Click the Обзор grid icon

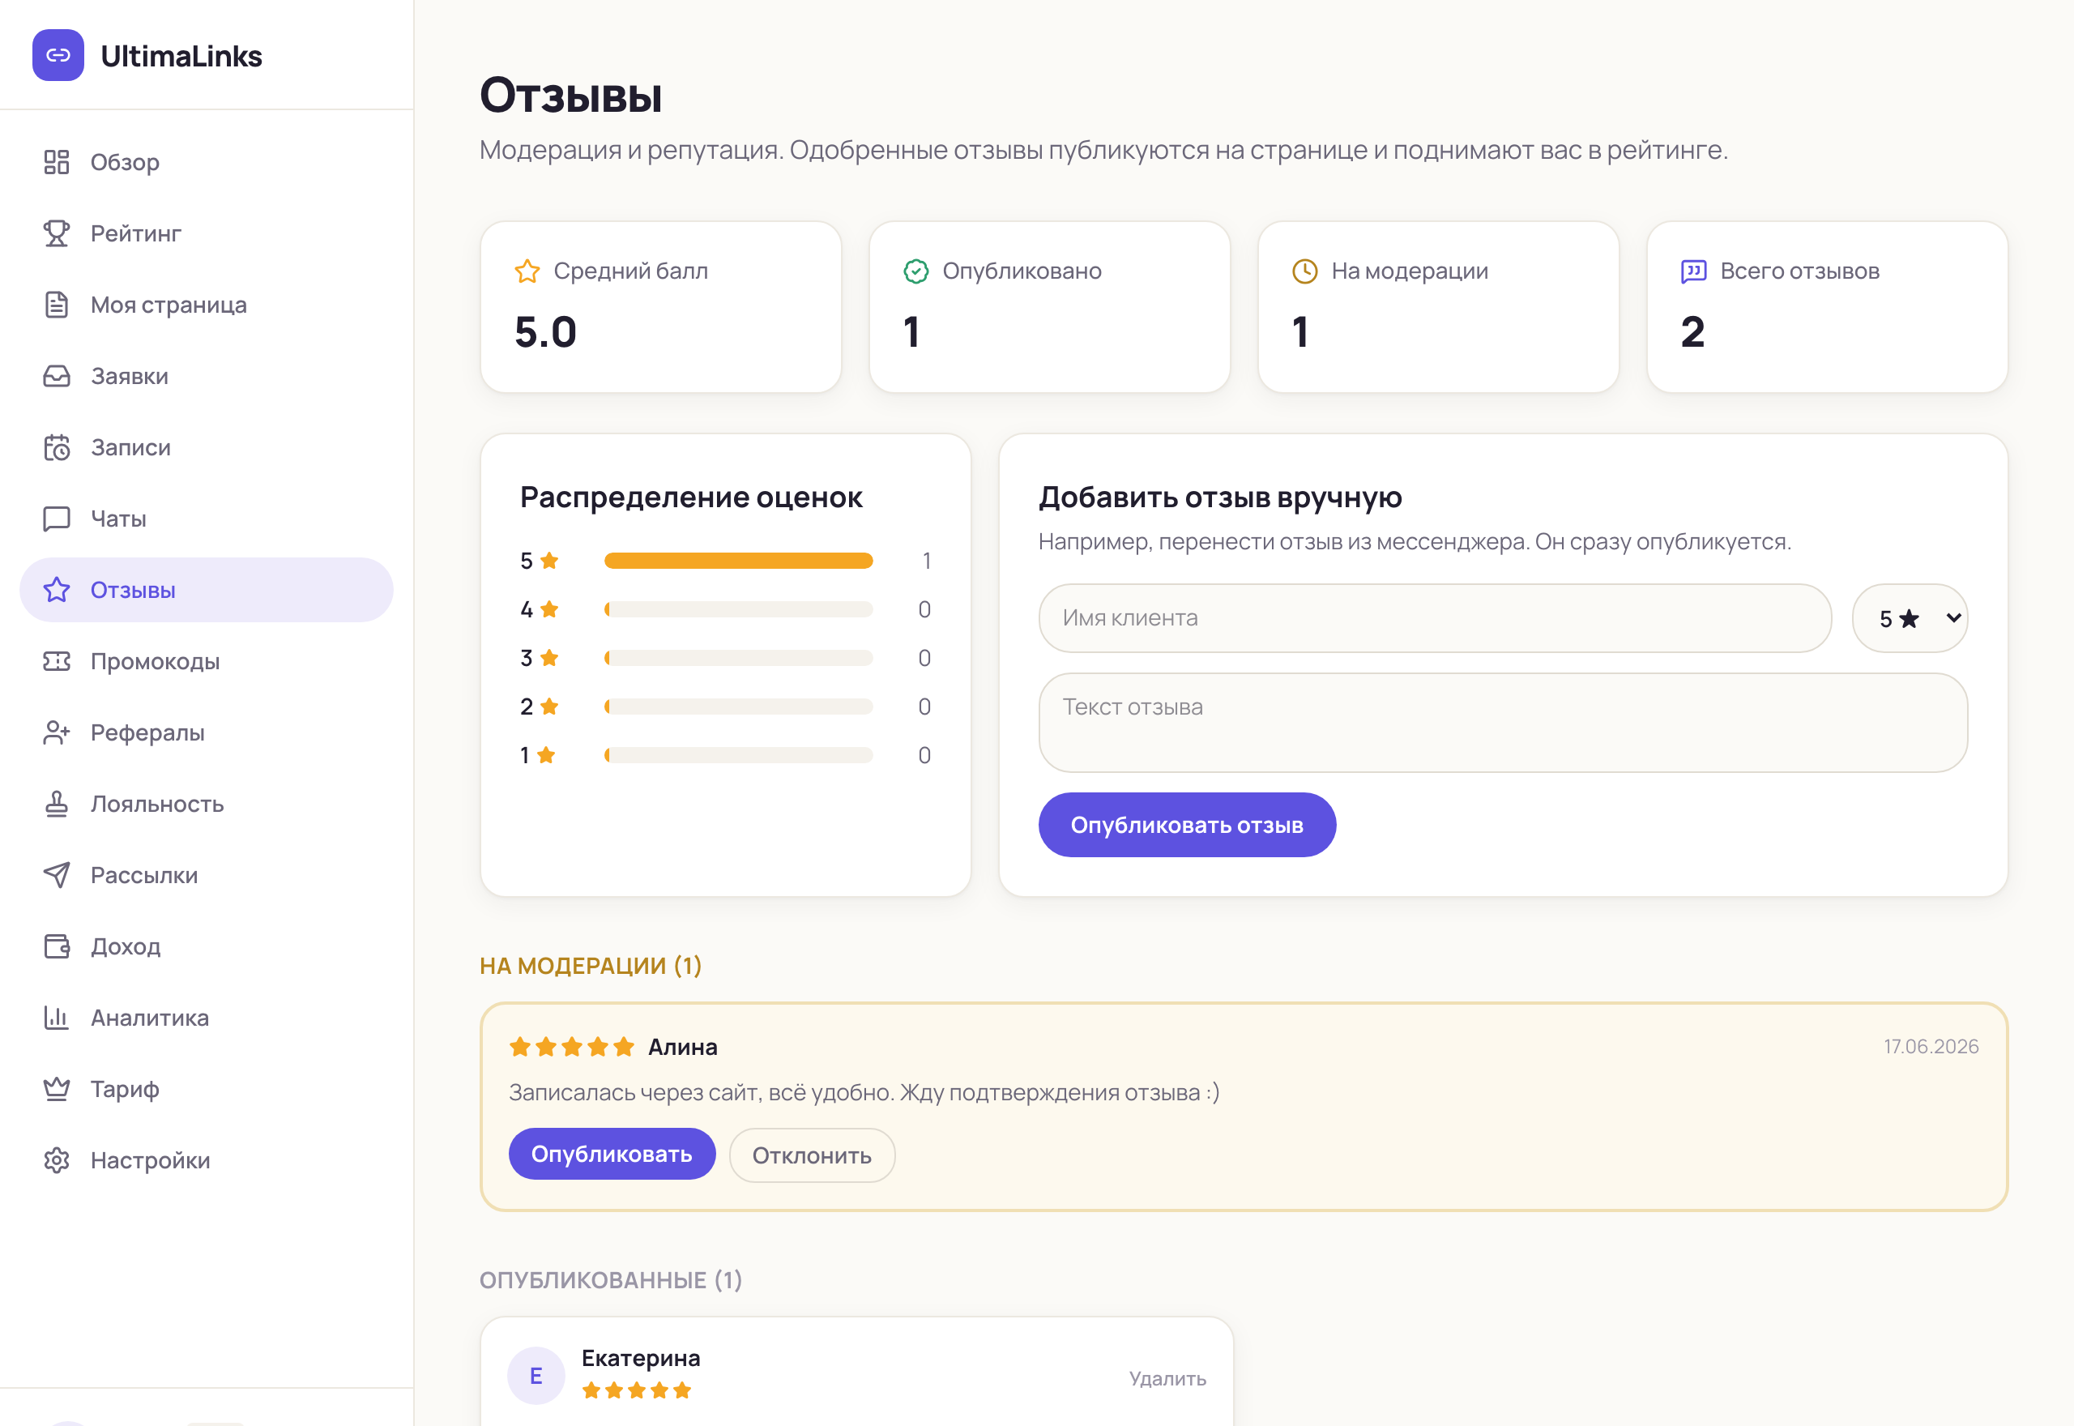pos(56,162)
